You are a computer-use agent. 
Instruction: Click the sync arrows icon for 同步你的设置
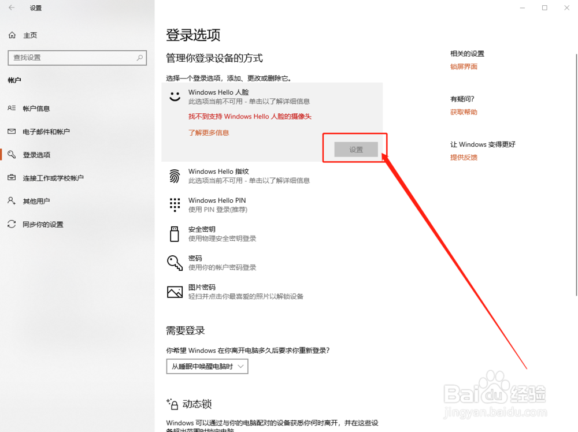(12, 224)
